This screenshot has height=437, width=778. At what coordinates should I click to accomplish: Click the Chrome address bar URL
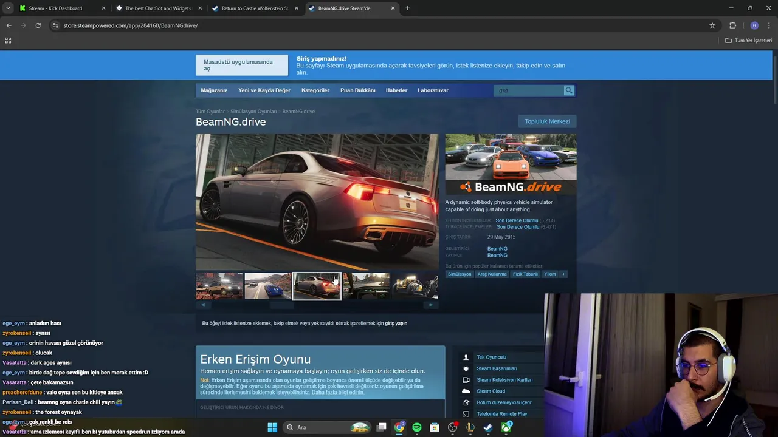(131, 25)
